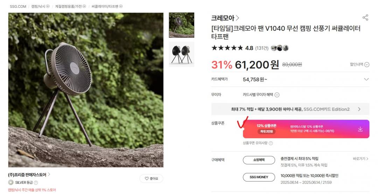The image size is (378, 194).
Task: Open reviewer profile photos beside rating
Action: pyautogui.click(x=280, y=48)
